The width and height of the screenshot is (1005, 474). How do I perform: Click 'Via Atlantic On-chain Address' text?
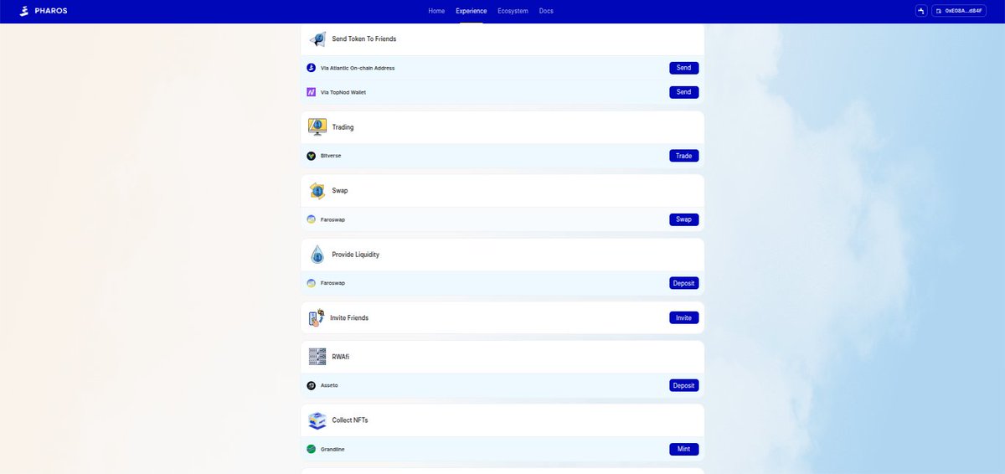(358, 68)
